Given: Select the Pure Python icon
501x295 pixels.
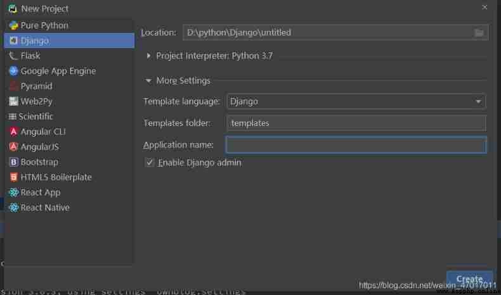Looking at the screenshot, I should pos(13,25).
